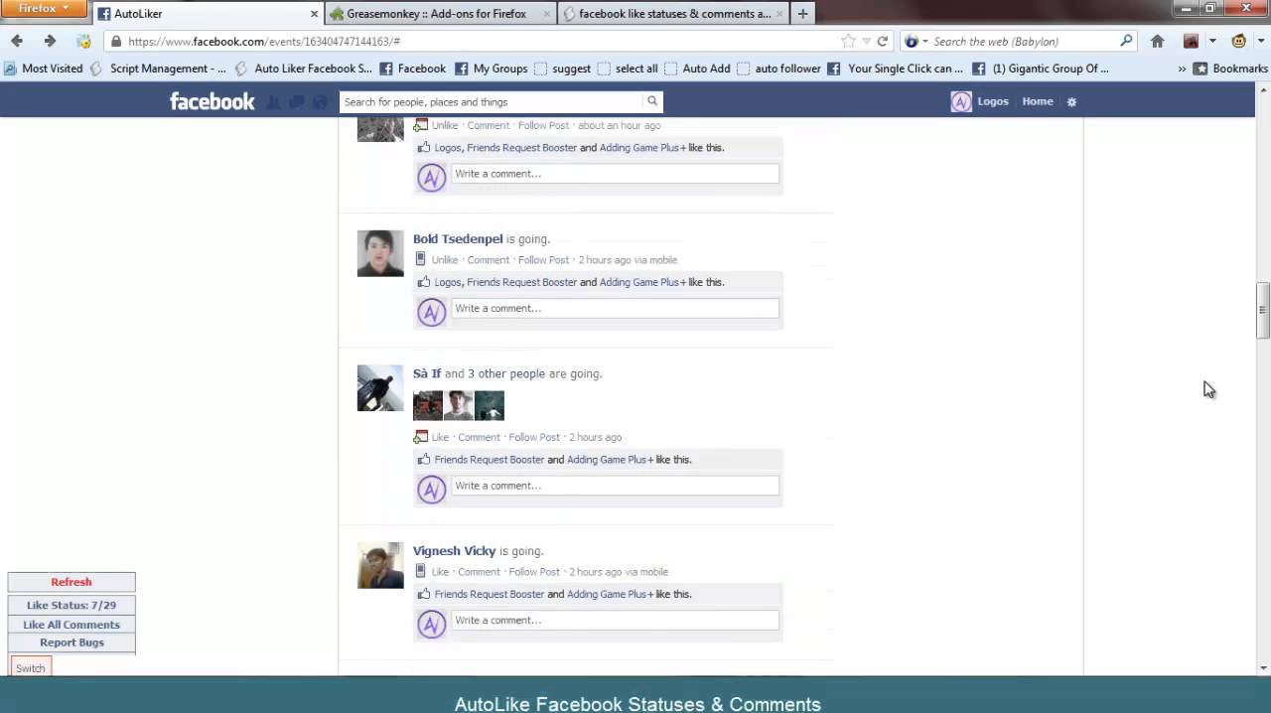Click the comment box under Bold Tsedenpel
The image size is (1271, 713).
pyautogui.click(x=615, y=309)
